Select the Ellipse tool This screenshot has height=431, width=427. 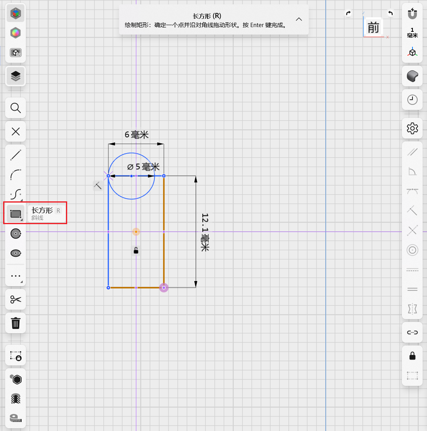point(15,253)
